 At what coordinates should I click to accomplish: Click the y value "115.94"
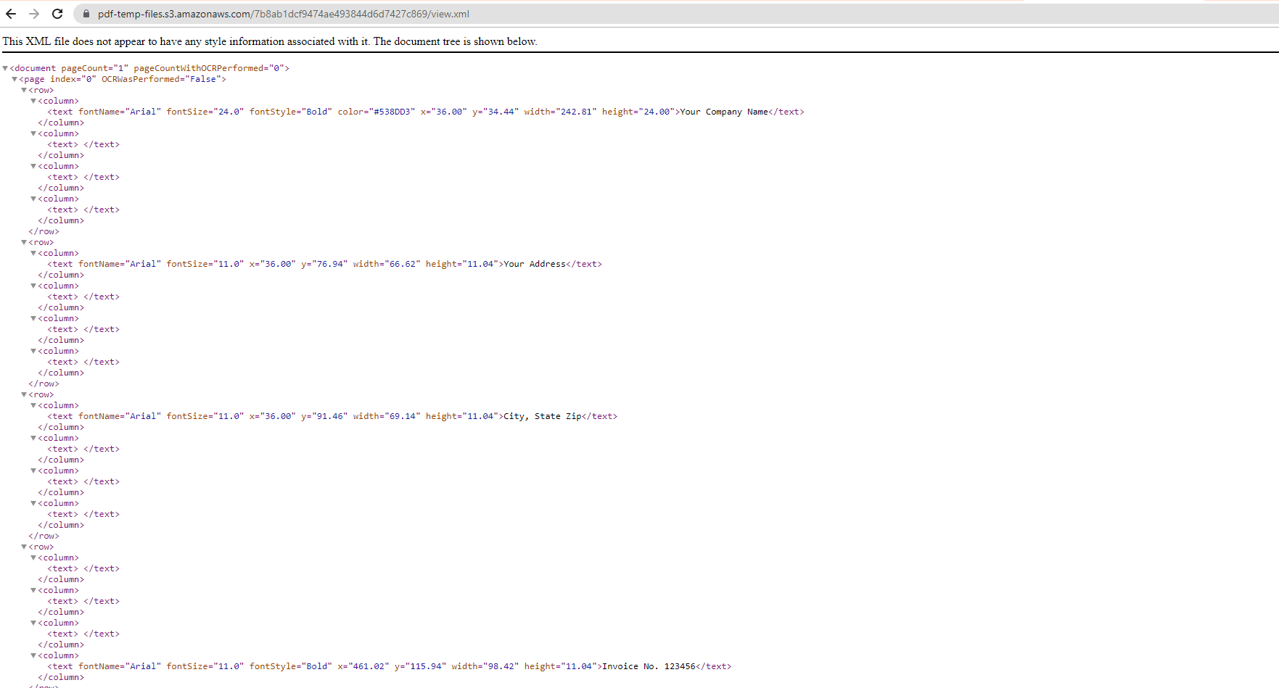(x=425, y=666)
